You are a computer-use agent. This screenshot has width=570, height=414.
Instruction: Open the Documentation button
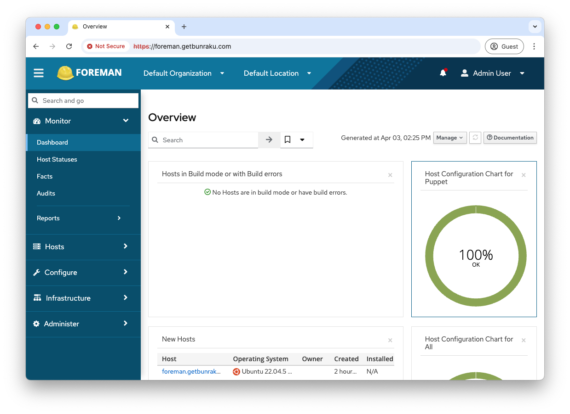click(510, 138)
